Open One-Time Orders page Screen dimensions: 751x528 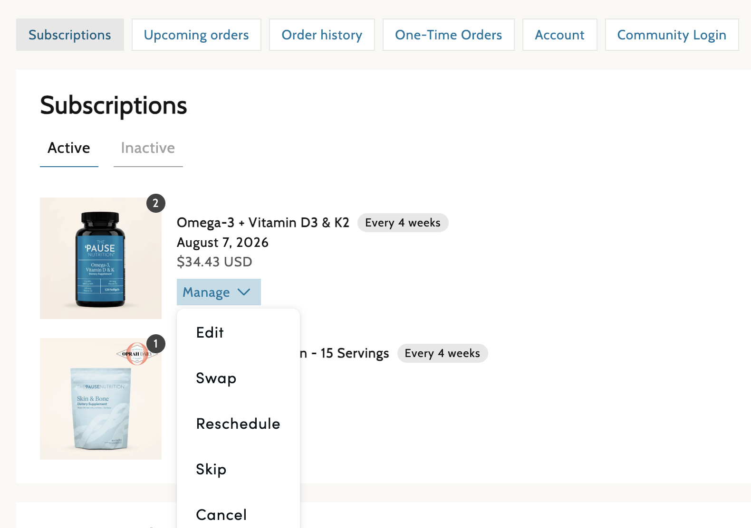[x=448, y=35]
